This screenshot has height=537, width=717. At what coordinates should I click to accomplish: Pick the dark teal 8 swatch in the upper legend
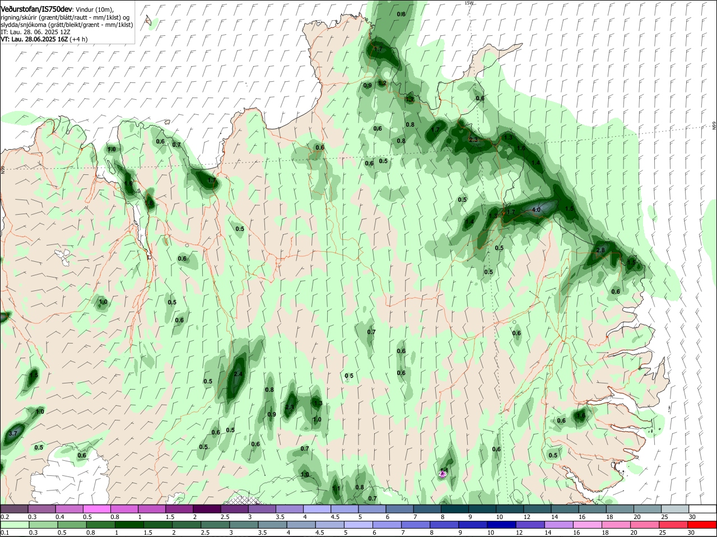tap(455, 509)
